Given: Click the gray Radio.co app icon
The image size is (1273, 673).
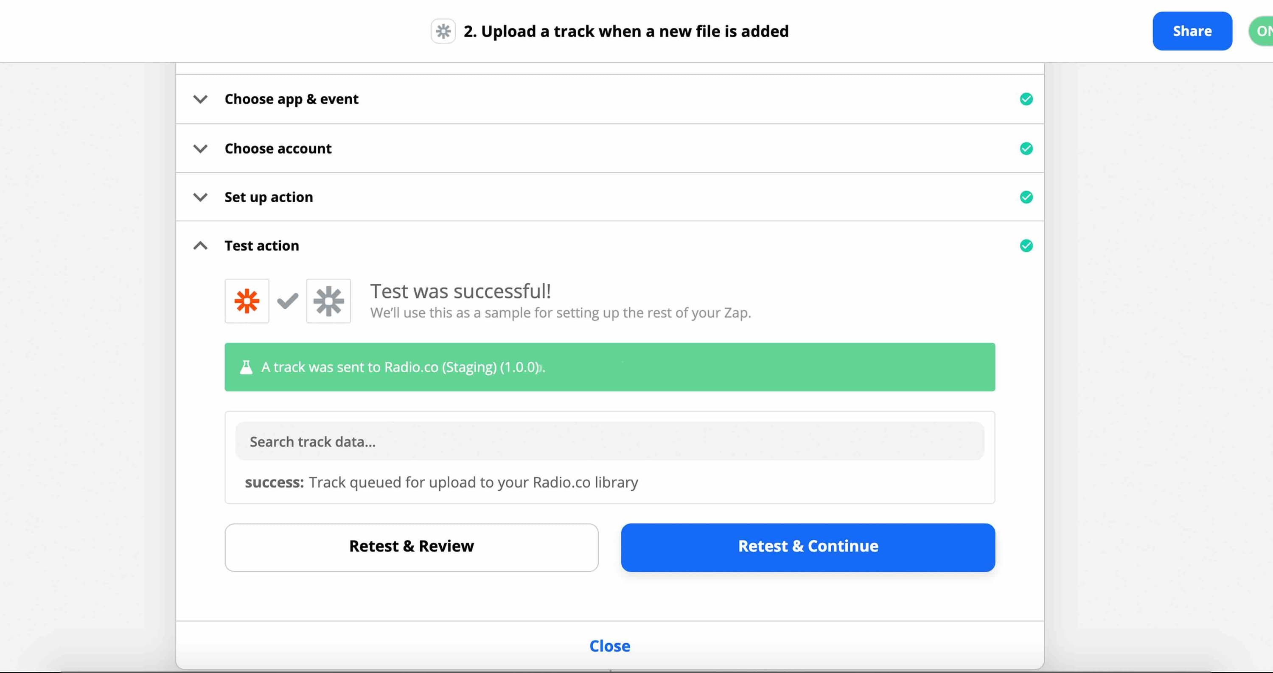Looking at the screenshot, I should [328, 301].
